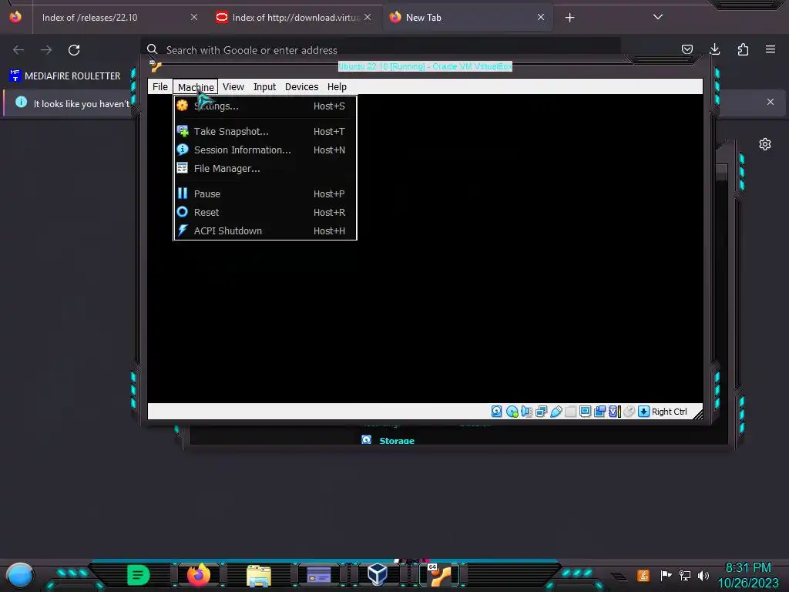Reload the current page

[74, 50]
